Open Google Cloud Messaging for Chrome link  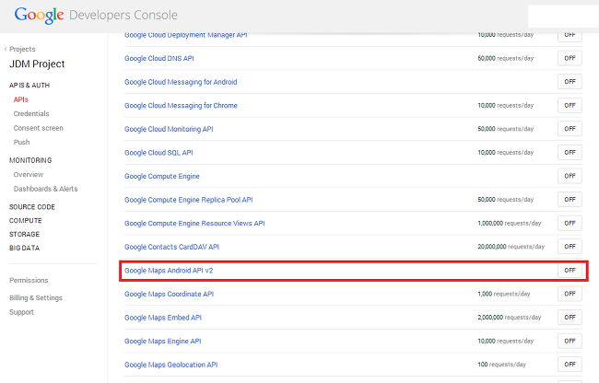181,106
